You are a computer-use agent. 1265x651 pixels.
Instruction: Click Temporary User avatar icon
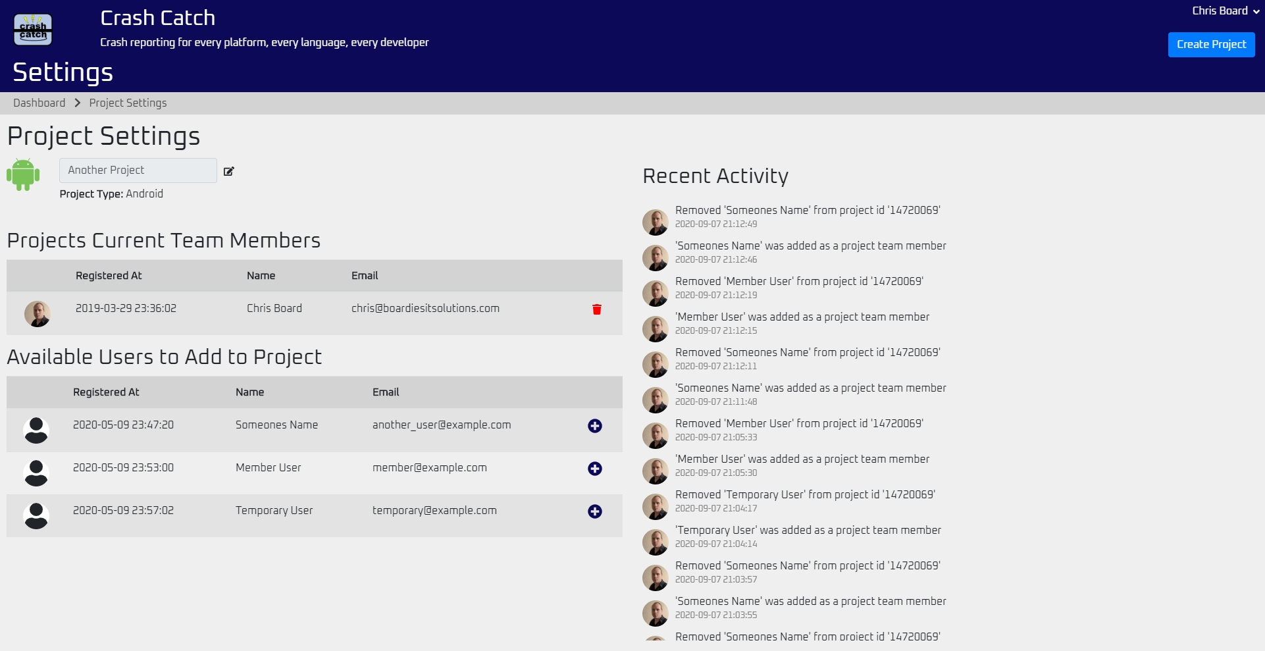pos(36,516)
